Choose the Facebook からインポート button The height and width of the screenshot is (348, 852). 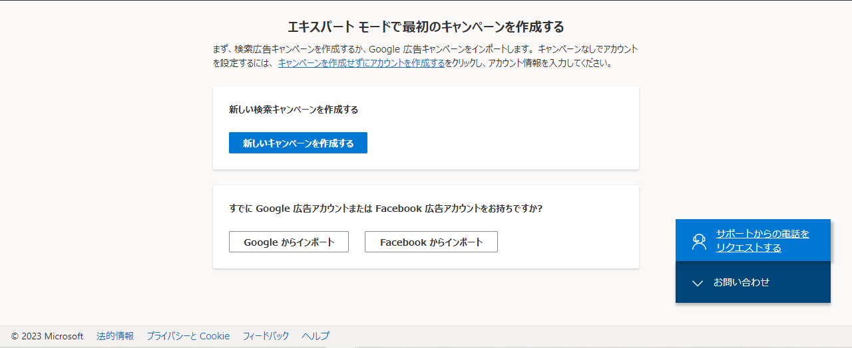(431, 242)
